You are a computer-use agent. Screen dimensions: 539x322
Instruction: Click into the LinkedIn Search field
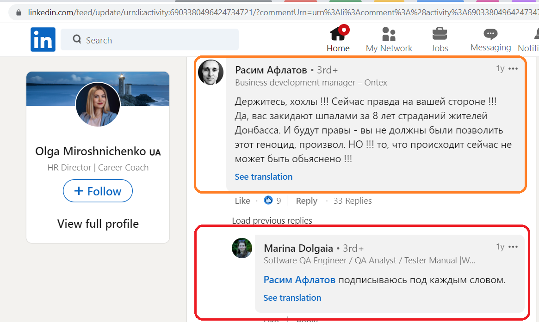[x=149, y=40]
